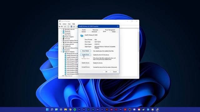Screen dimensions: 200x112
Task: Launch InDesign (Id) from the taskbar
Action: coord(116,110)
